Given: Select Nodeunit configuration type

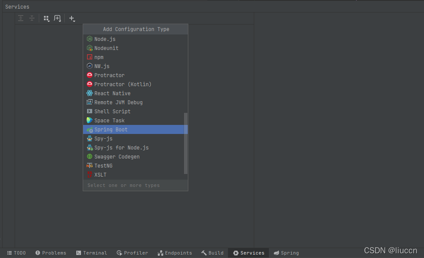Looking at the screenshot, I should coord(135,48).
